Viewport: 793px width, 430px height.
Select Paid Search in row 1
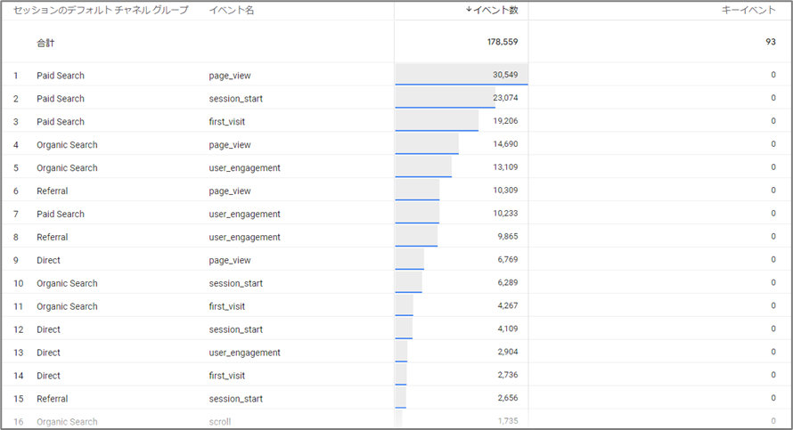[61, 76]
